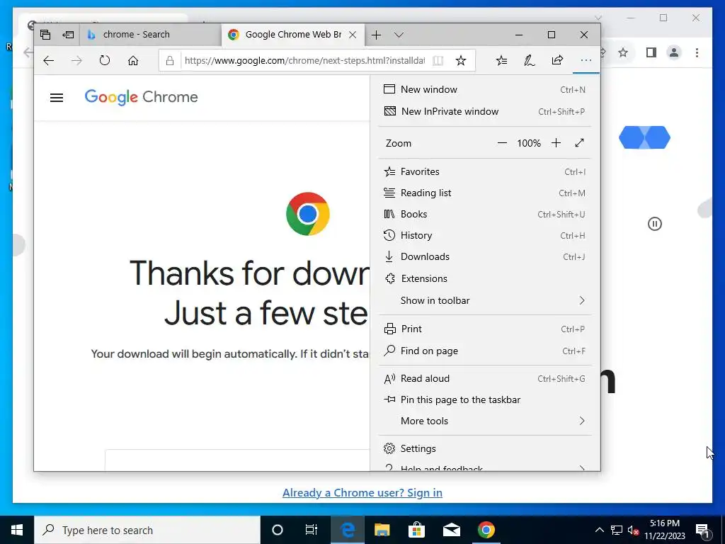Click the taskbar search box
Viewport: 725px width, 544px height.
(147, 530)
